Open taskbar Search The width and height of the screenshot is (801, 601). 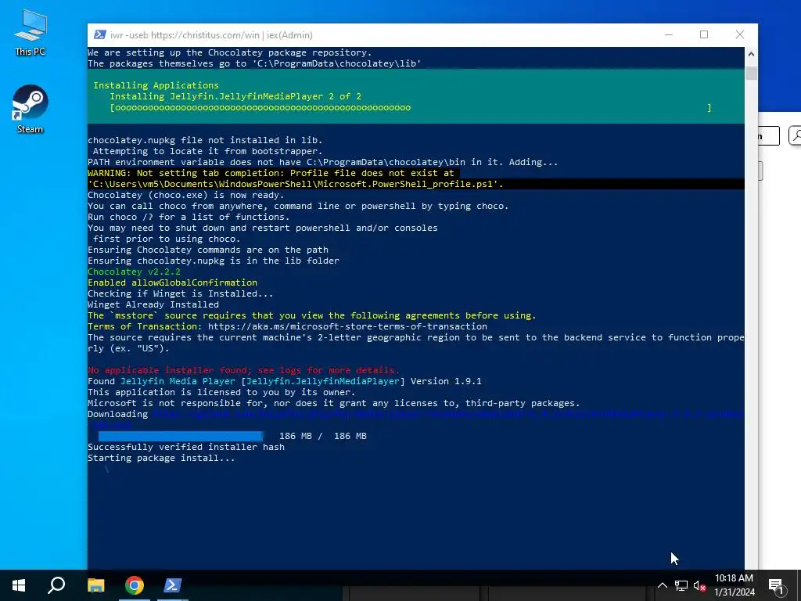pyautogui.click(x=56, y=585)
